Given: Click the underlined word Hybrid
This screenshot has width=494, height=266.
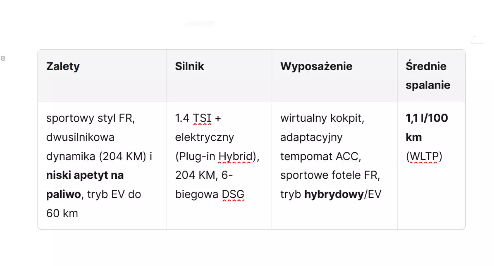Looking at the screenshot, I should [x=235, y=156].
